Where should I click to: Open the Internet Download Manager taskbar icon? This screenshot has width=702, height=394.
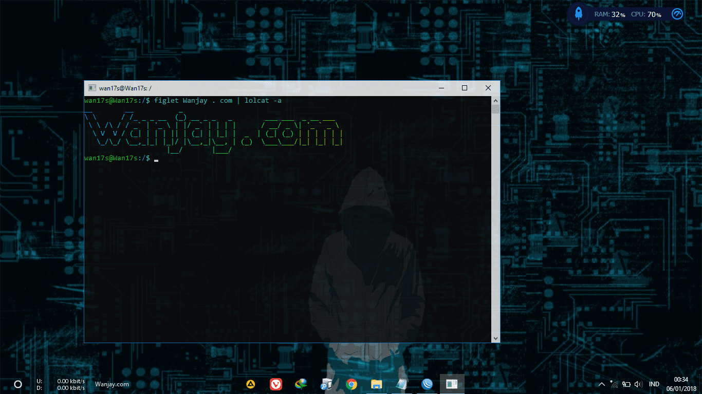301,384
